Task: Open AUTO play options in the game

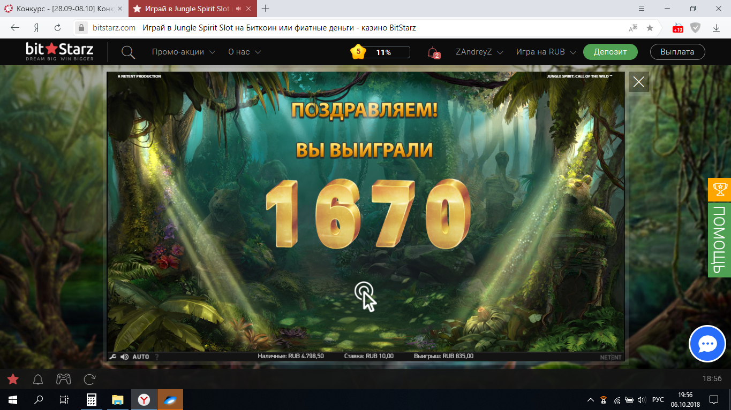Action: [x=141, y=357]
